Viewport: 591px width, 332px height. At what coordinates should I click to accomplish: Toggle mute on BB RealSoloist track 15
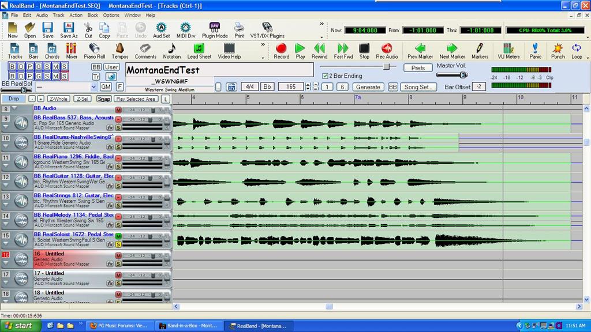(x=118, y=236)
